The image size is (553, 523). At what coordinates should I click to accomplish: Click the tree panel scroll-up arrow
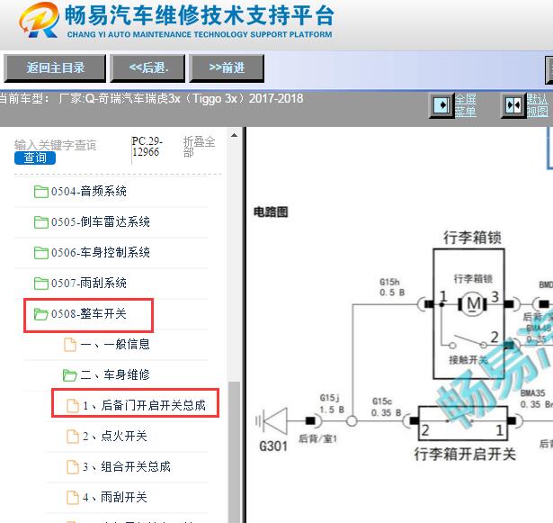click(x=234, y=136)
